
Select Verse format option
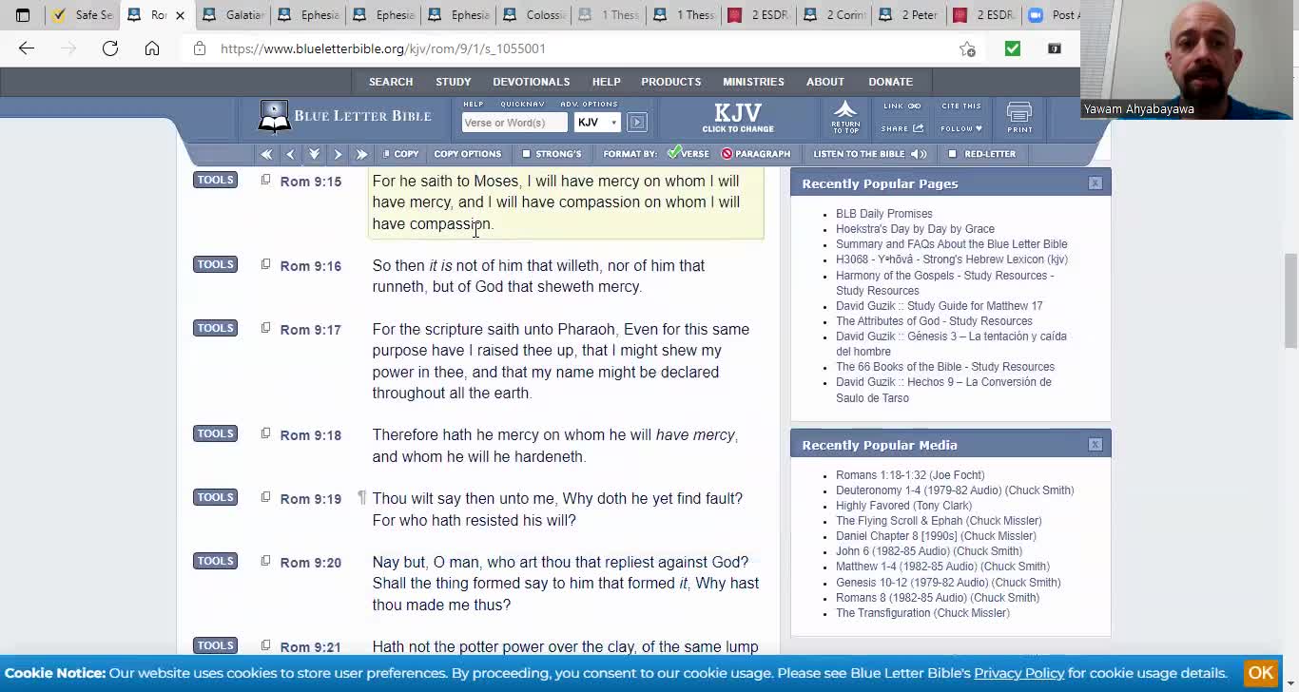tap(688, 153)
